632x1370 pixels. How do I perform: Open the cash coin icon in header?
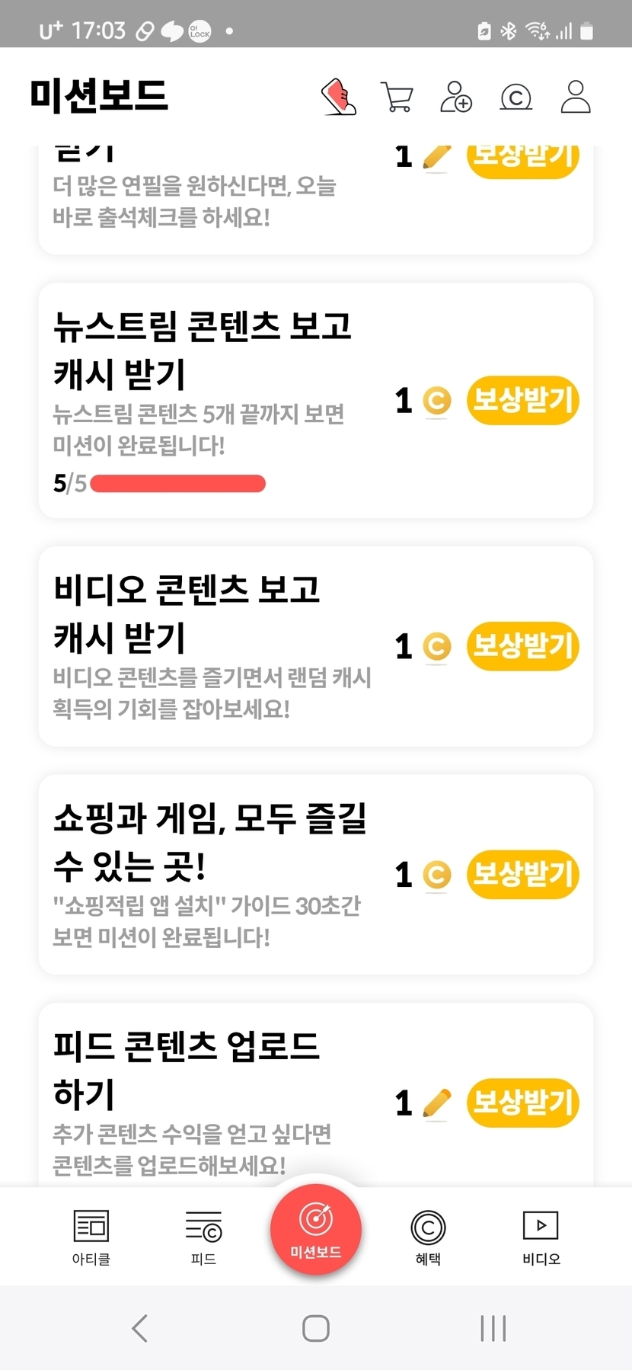point(515,97)
